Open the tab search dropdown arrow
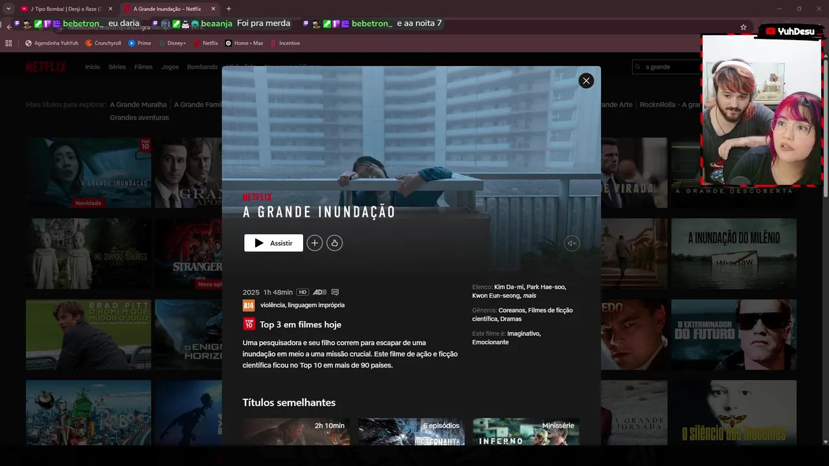829x466 pixels. pyautogui.click(x=8, y=8)
